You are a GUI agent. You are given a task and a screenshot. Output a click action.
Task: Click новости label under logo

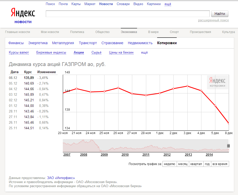[x=23, y=22]
